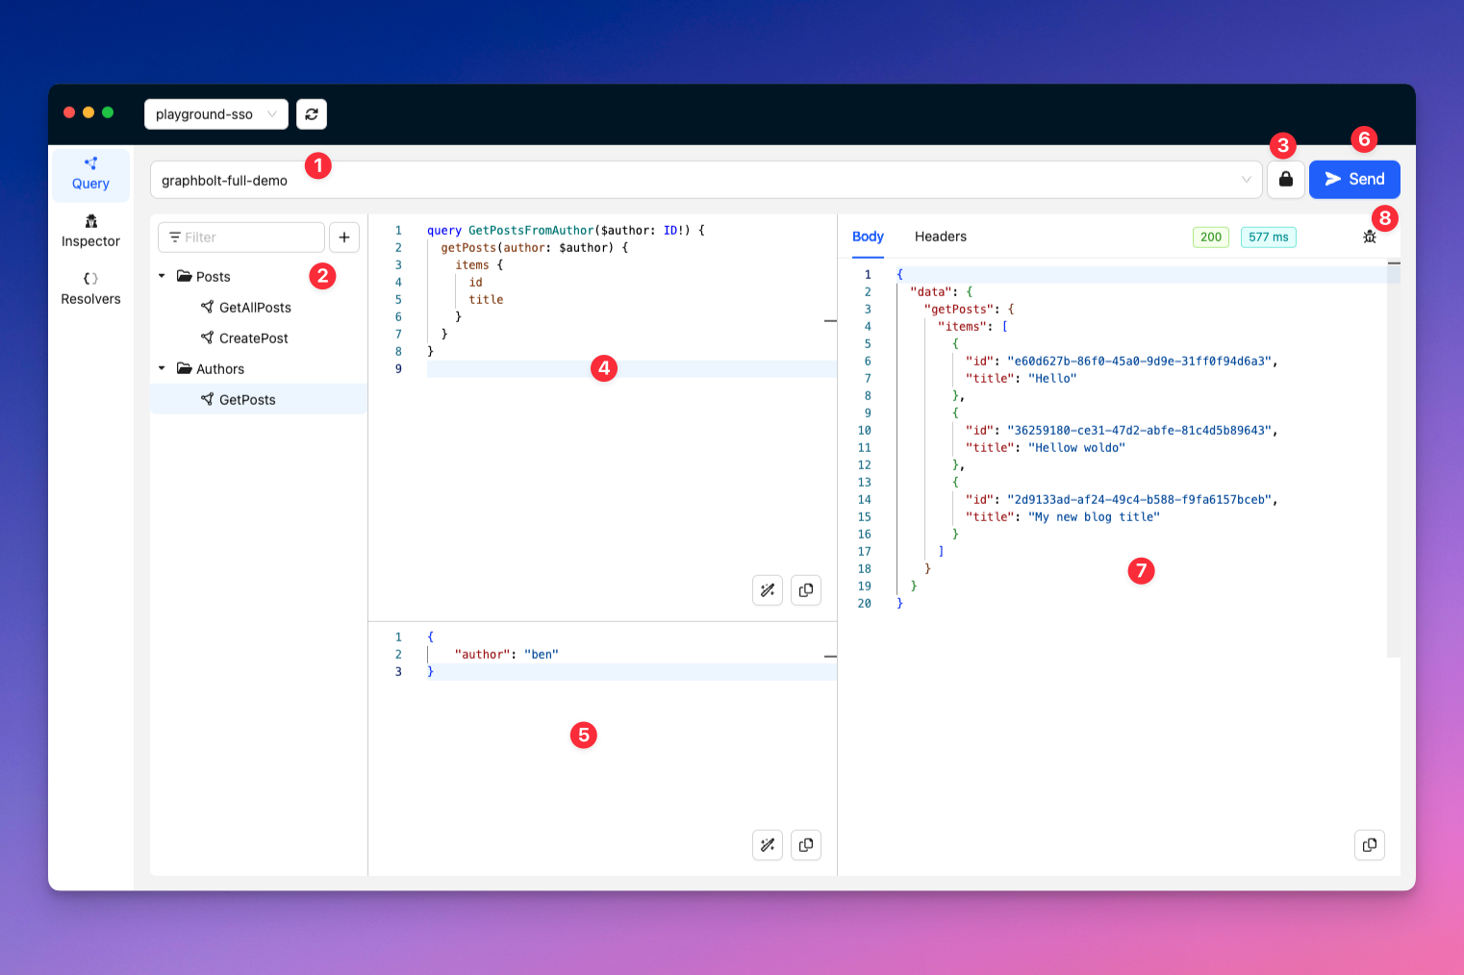Screen dimensions: 1464x975
Task: Copy the response body with the copy icon
Action: tap(1369, 844)
